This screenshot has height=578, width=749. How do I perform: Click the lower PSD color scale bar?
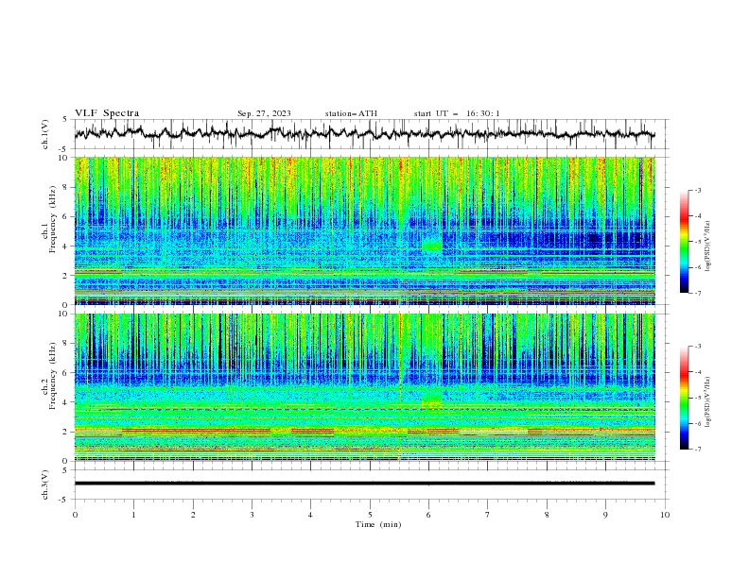tap(685, 398)
